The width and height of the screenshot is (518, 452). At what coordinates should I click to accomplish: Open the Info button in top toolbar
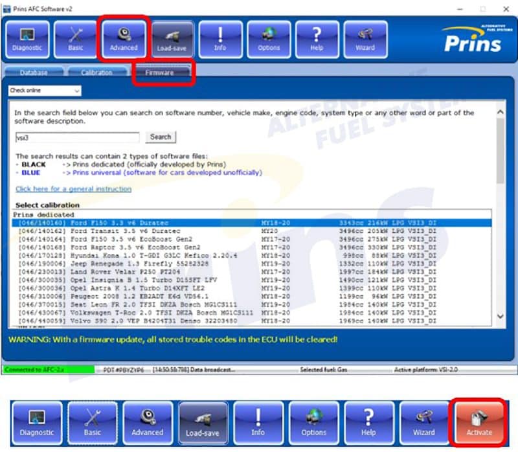click(x=220, y=39)
